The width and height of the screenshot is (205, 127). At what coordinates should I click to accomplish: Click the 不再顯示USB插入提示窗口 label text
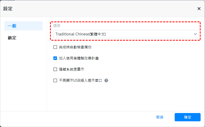80,80
